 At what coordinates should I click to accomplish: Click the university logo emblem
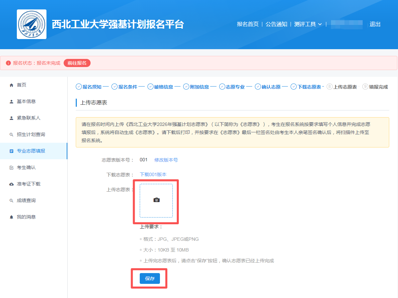click(x=32, y=24)
